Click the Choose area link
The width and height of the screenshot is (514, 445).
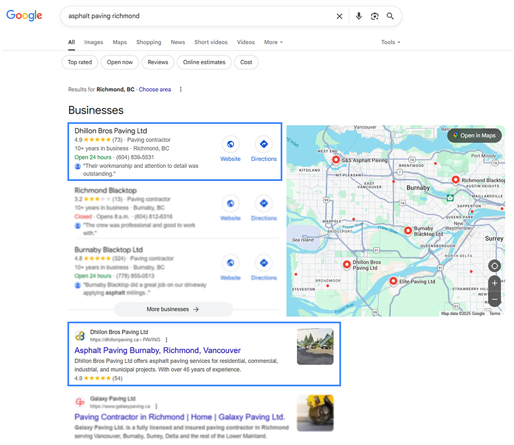154,90
